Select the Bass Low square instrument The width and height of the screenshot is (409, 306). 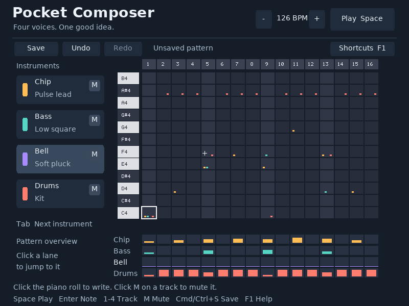(60, 124)
